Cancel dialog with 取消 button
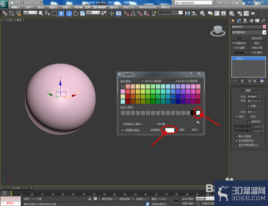 [195, 130]
